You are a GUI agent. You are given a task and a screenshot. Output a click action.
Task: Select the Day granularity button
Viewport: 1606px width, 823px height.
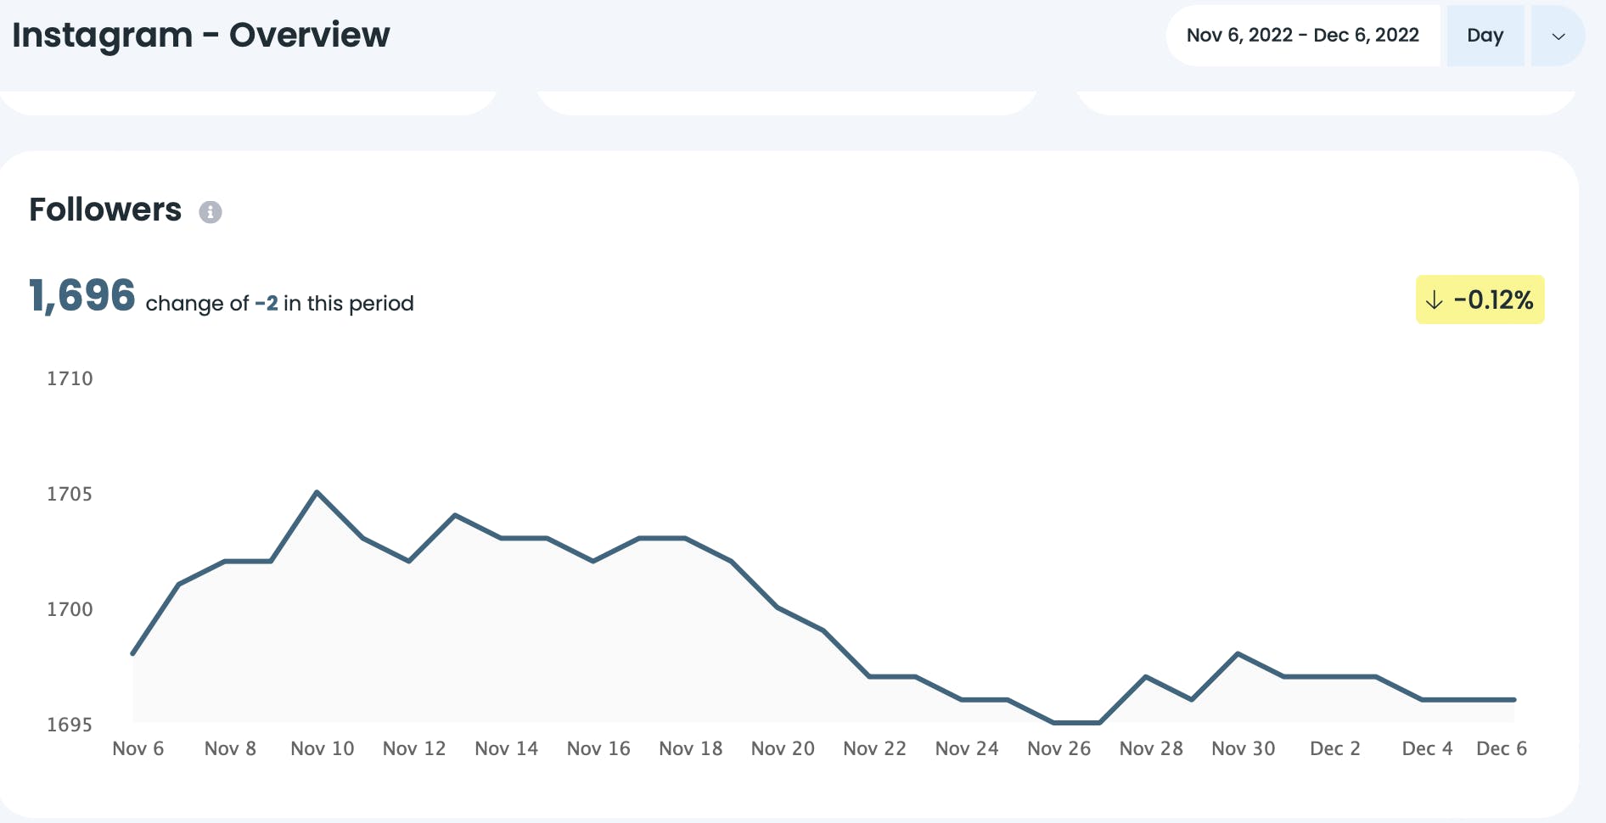pyautogui.click(x=1485, y=36)
